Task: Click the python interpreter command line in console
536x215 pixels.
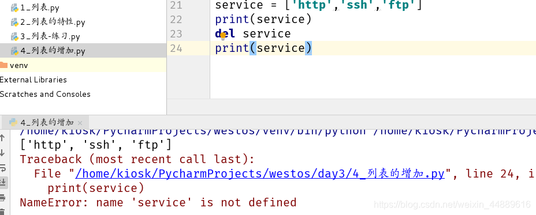Action: tap(278, 132)
